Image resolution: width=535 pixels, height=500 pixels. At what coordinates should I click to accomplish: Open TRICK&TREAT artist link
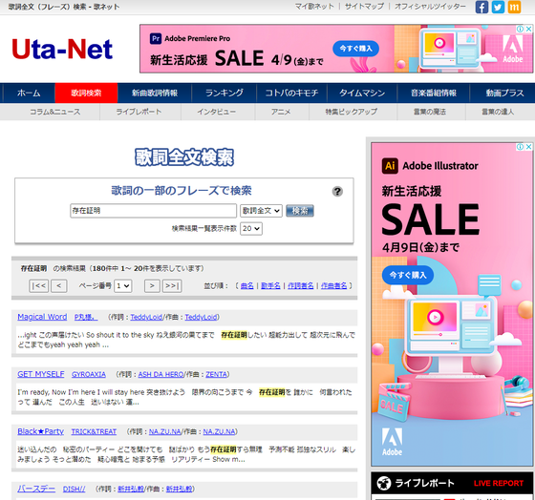[94, 431]
